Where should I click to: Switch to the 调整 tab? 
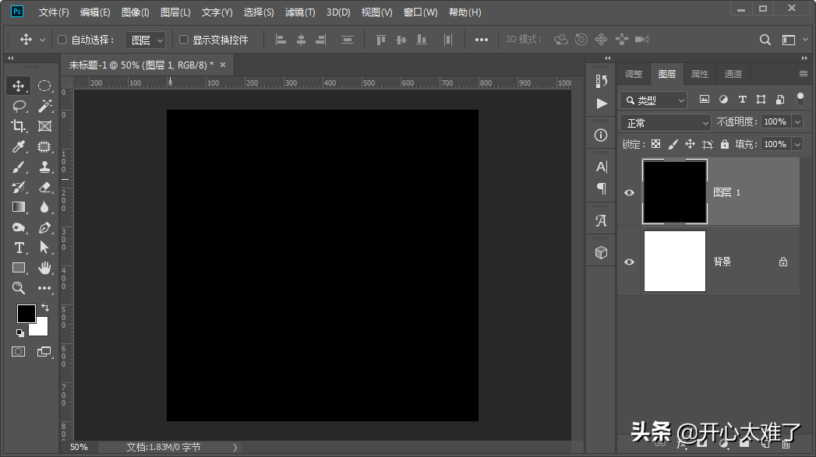tap(634, 74)
